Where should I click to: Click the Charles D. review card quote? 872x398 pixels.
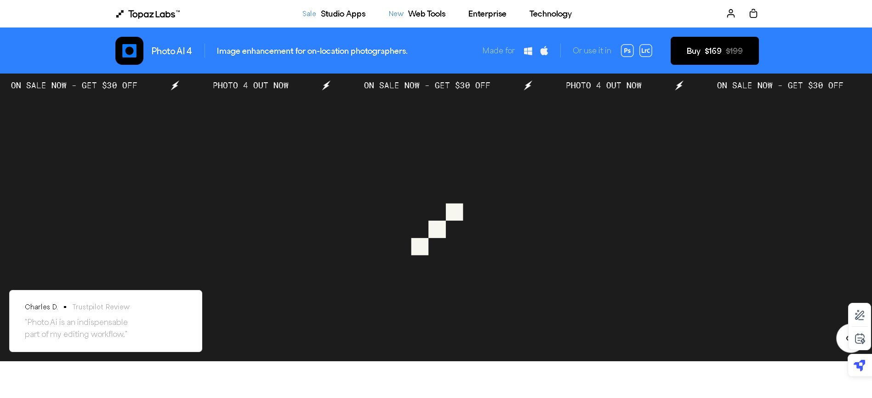click(x=76, y=328)
